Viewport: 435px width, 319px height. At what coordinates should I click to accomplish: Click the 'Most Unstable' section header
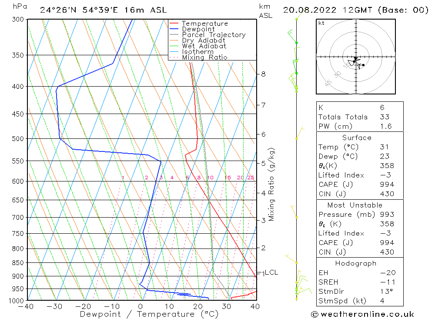[x=355, y=205]
